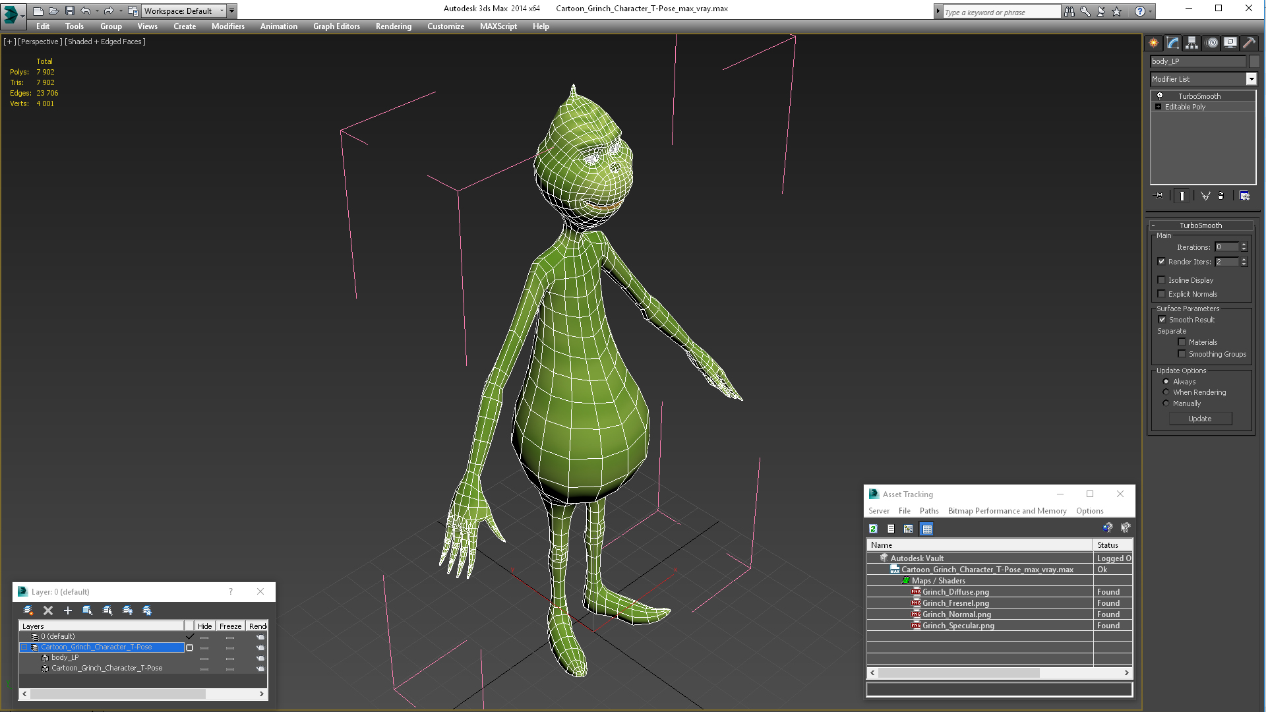The image size is (1266, 712).
Task: Select the When Rendering update option
Action: point(1166,392)
